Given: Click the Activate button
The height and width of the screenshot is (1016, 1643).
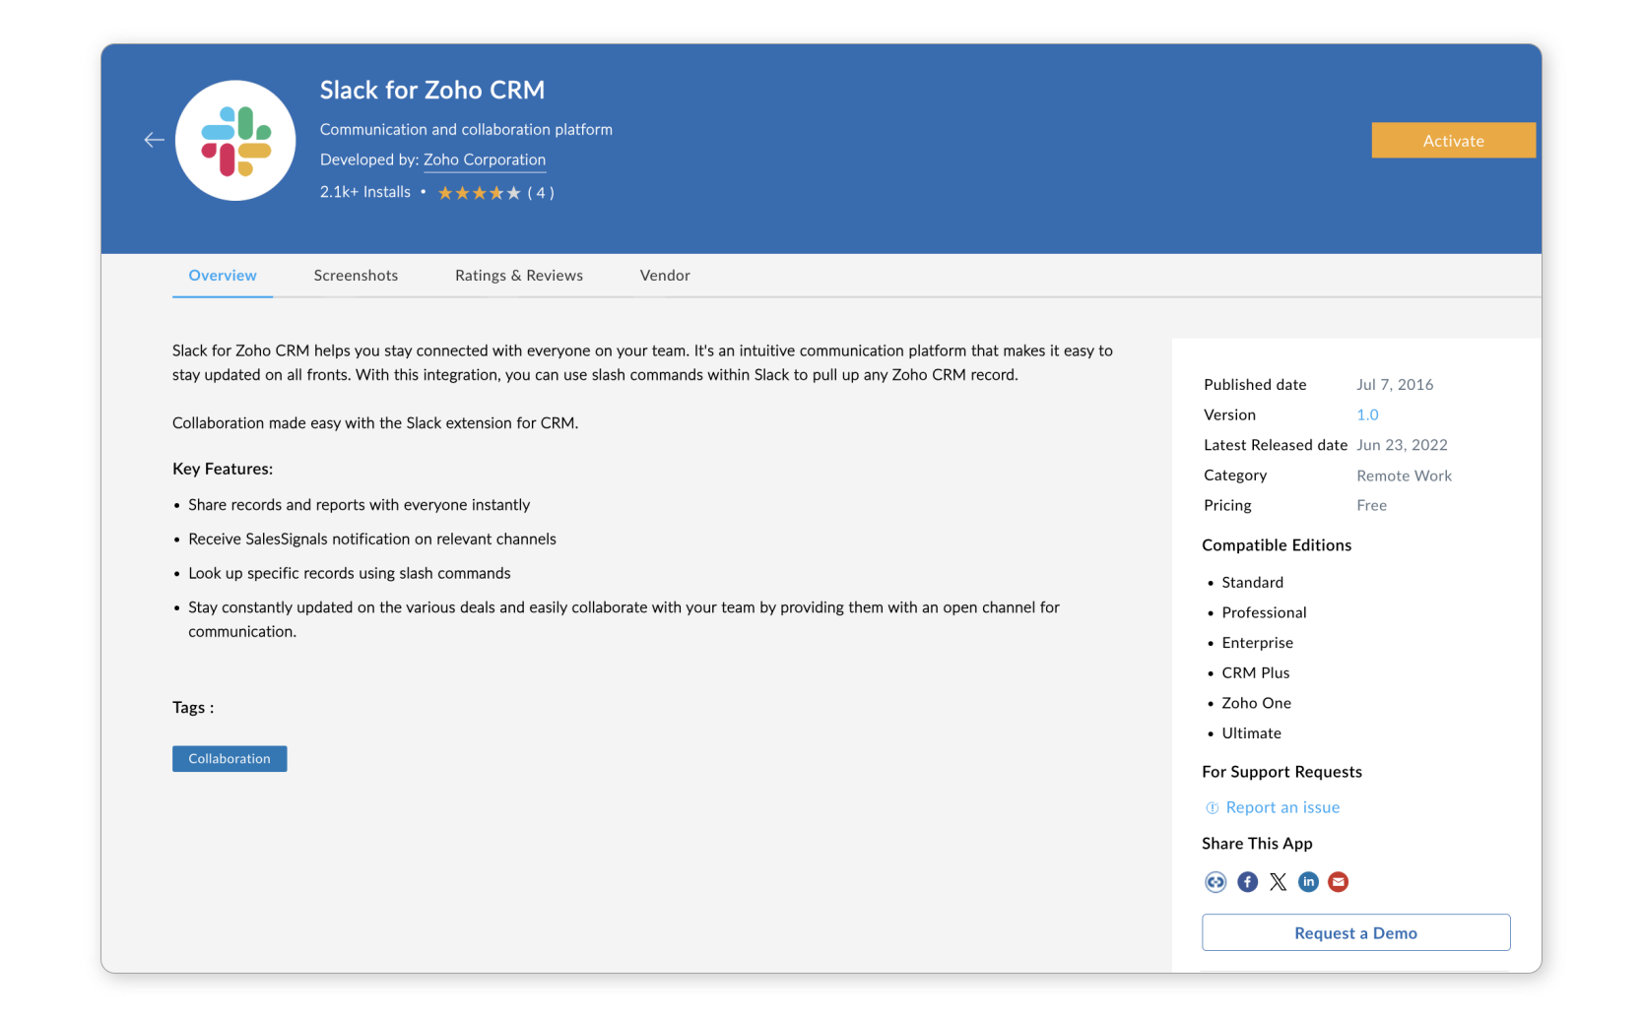Looking at the screenshot, I should tap(1453, 141).
